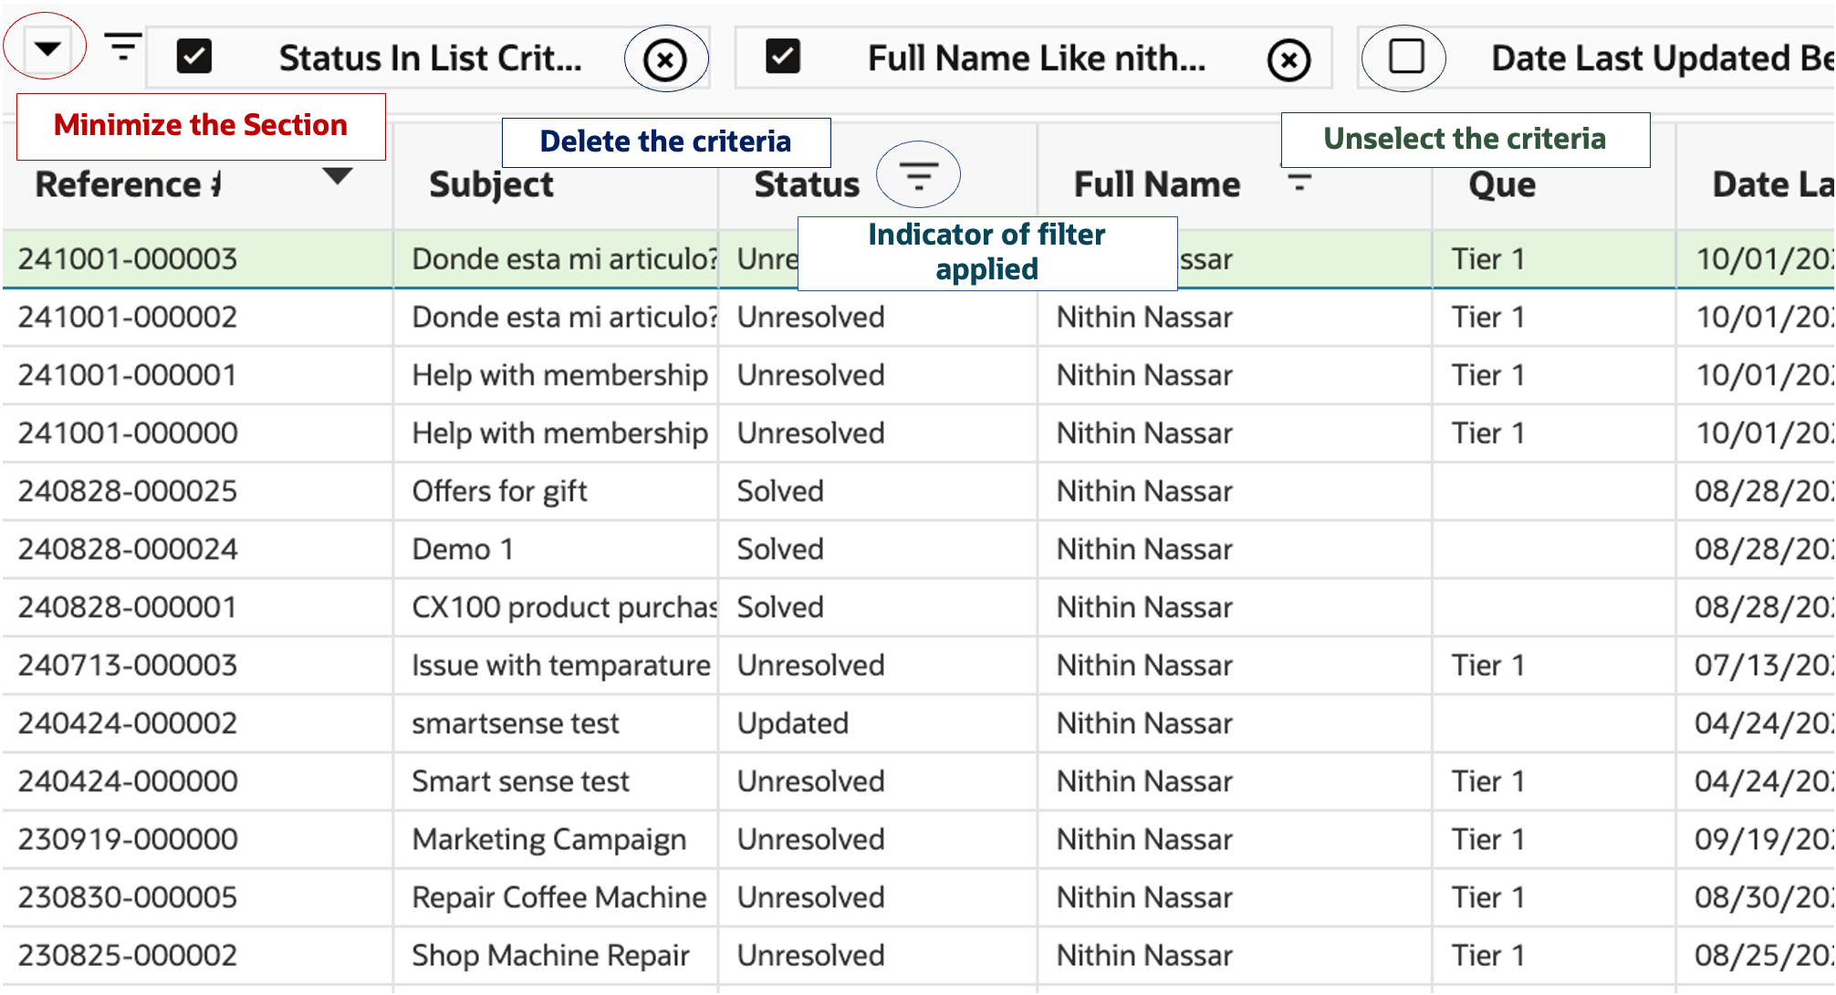This screenshot has width=1836, height=995.
Task: Delete the Status In List criteria
Action: (x=665, y=60)
